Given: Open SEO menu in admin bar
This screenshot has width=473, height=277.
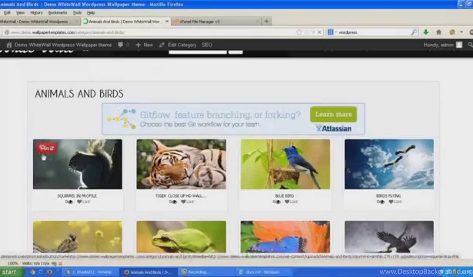Looking at the screenshot, I should point(207,45).
